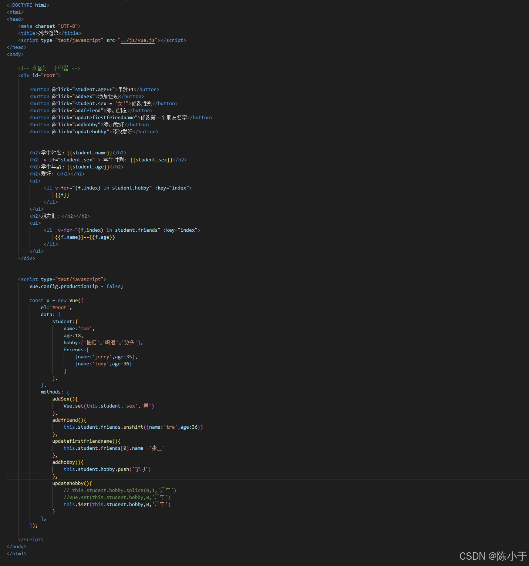Click the h2 line with {{student.age}}

77,167
